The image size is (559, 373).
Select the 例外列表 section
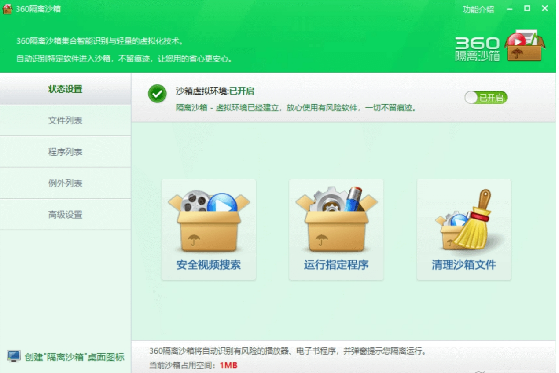pos(65,183)
